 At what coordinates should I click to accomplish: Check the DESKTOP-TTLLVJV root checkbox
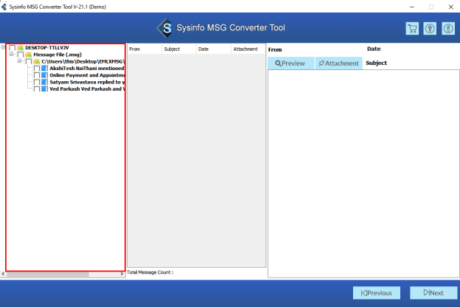point(12,47)
